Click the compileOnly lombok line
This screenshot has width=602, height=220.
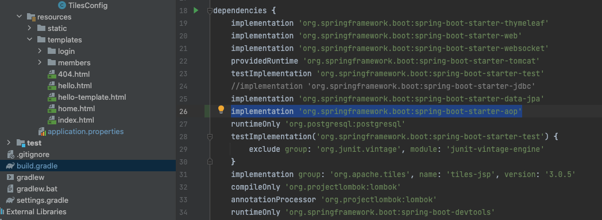coord(316,187)
